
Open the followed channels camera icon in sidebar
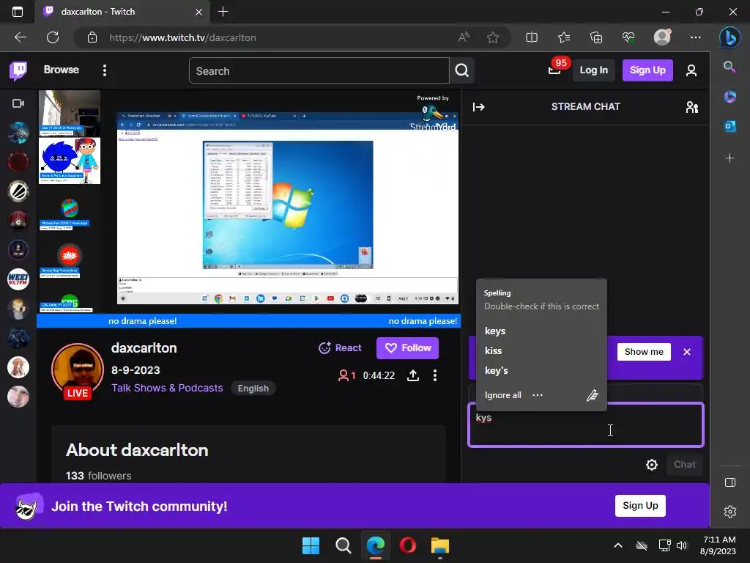[18, 103]
